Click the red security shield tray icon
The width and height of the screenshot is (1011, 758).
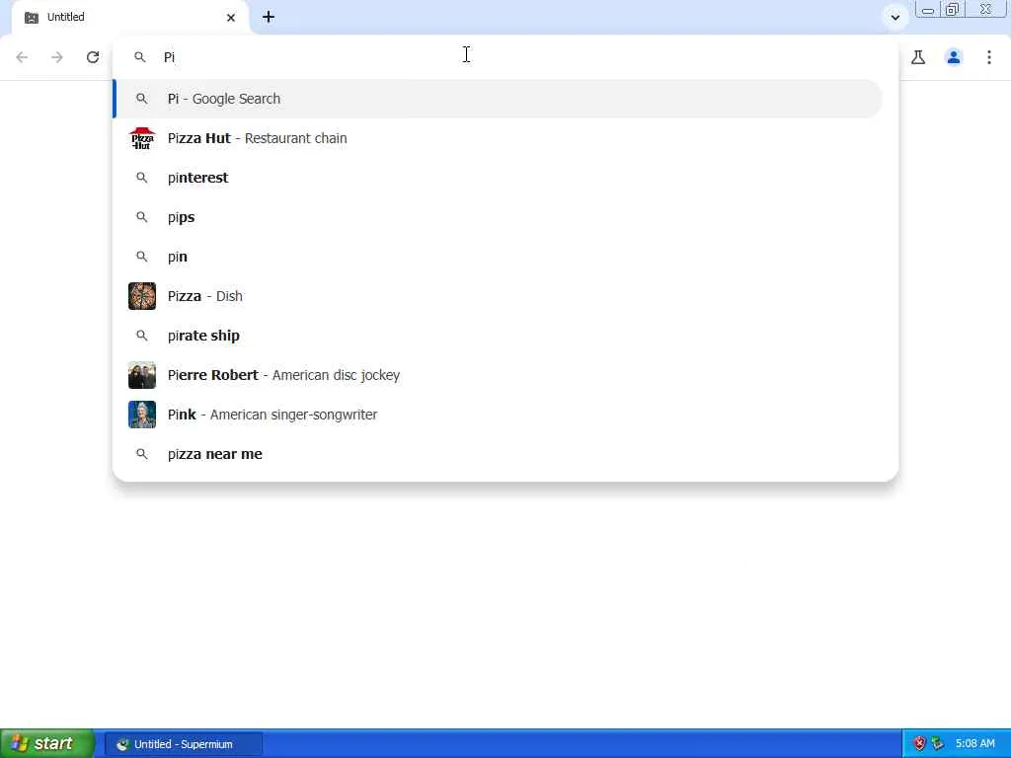tap(920, 744)
